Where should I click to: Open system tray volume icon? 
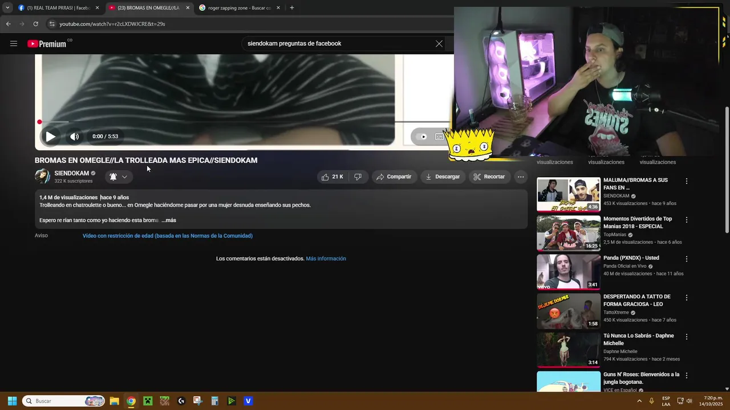pos(689,401)
